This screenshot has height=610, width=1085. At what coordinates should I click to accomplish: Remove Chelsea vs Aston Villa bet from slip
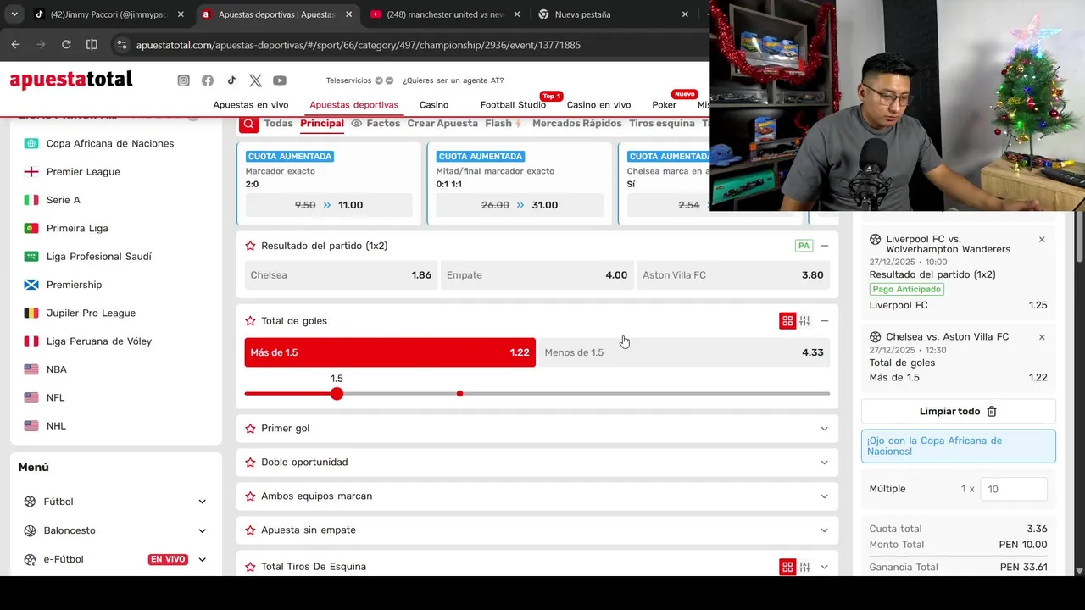(x=1042, y=337)
